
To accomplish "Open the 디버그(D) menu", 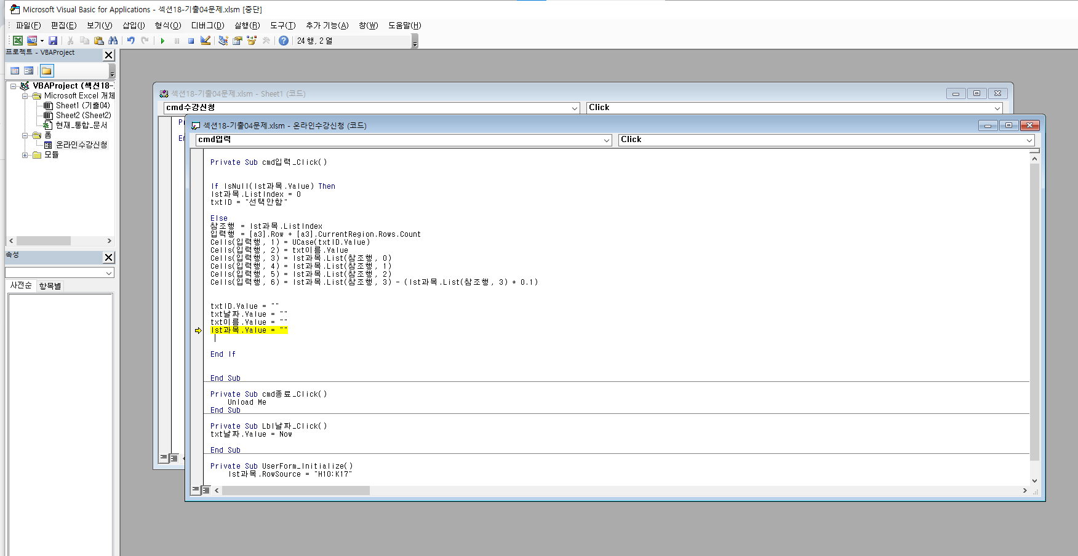I will pyautogui.click(x=207, y=25).
